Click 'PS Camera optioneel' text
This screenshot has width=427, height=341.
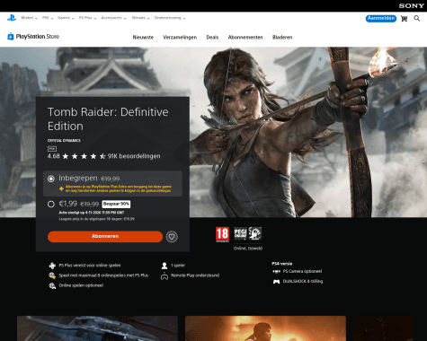[x=302, y=271]
